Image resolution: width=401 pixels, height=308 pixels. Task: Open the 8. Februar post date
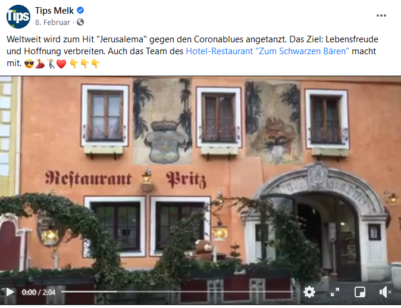[52, 23]
